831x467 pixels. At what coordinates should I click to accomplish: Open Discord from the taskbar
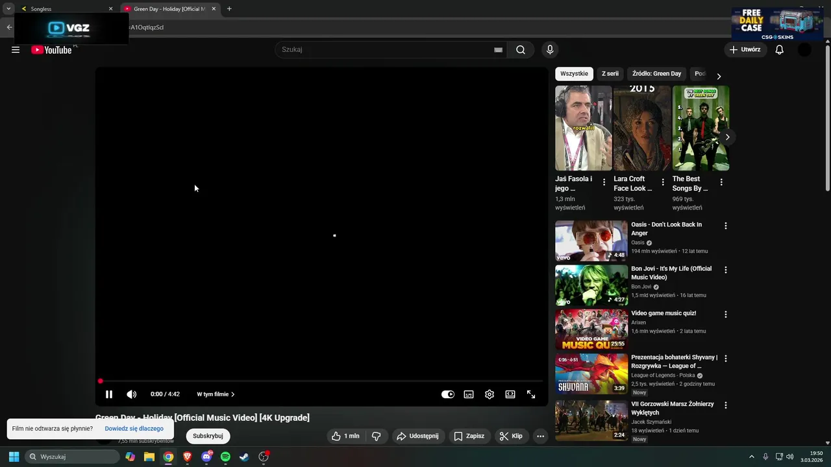pyautogui.click(x=206, y=457)
